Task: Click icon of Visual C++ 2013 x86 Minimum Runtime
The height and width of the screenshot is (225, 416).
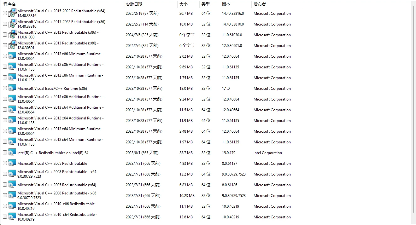Action: (12, 56)
